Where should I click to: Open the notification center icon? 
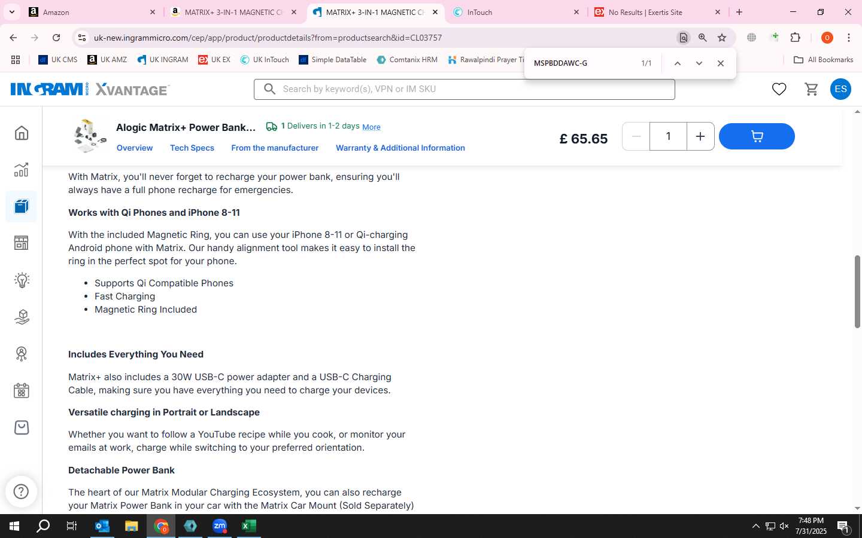click(843, 527)
